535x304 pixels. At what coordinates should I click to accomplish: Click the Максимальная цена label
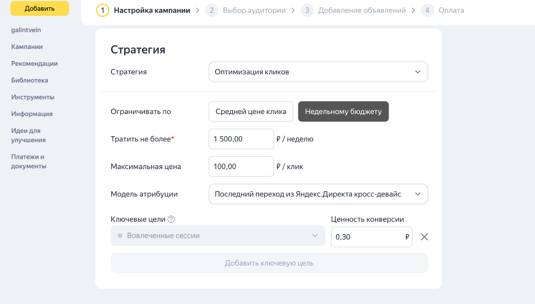(x=146, y=166)
